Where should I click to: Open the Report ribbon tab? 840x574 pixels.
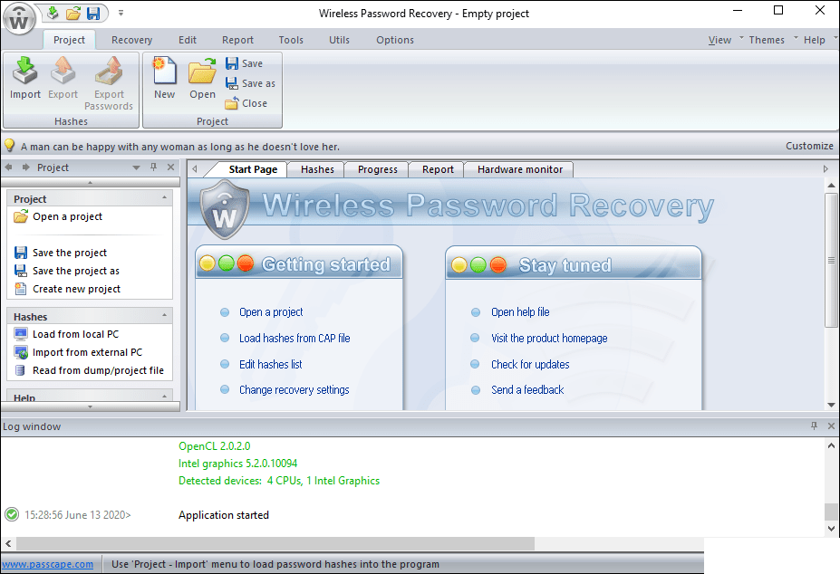click(237, 40)
